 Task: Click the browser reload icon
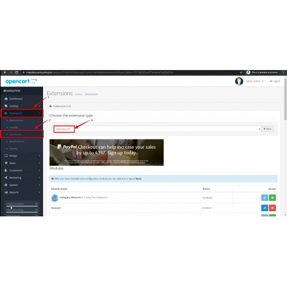point(17,72)
